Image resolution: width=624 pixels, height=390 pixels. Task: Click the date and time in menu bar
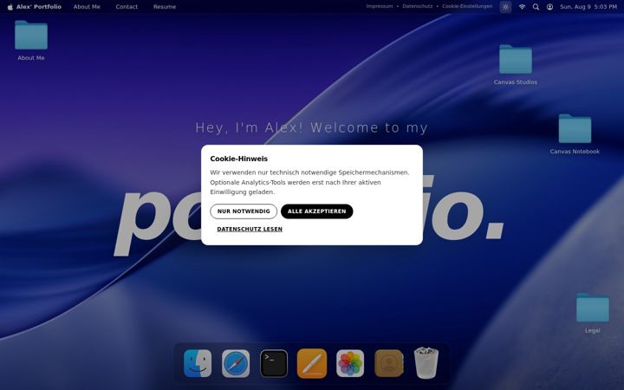point(588,7)
